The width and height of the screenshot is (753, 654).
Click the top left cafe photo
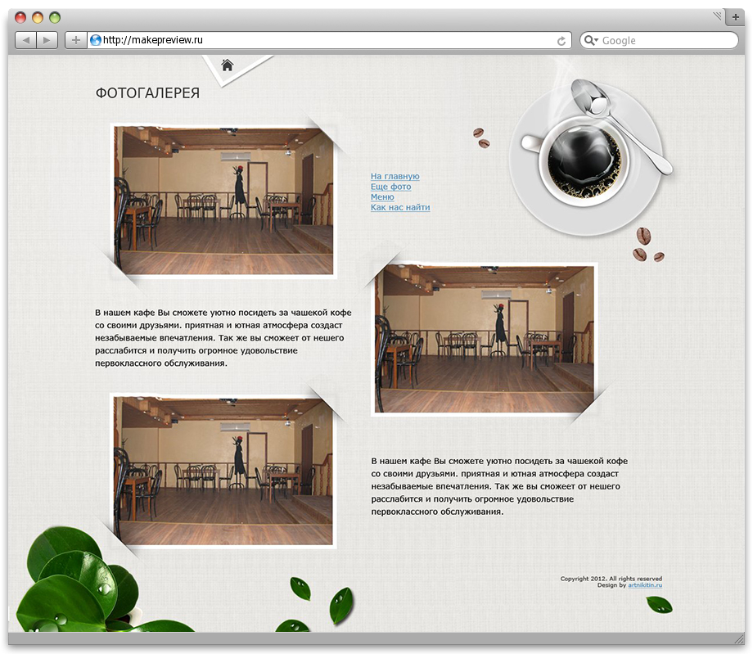tap(223, 201)
